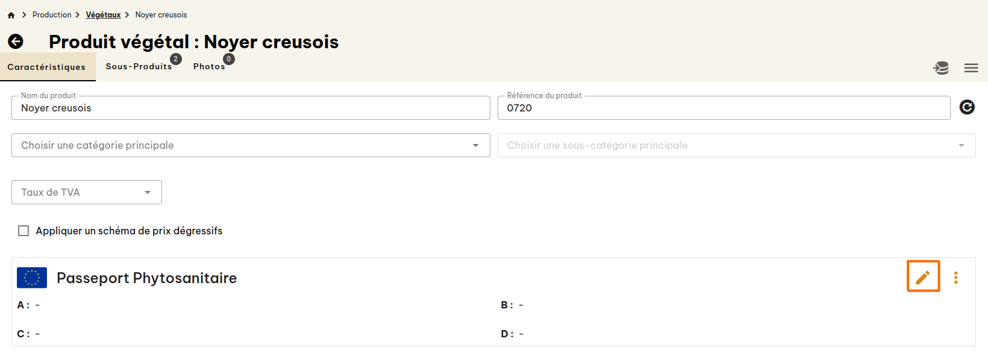The image size is (988, 356).
Task: Open 'Choisir une catégorie principale' dropdown
Action: tap(251, 145)
